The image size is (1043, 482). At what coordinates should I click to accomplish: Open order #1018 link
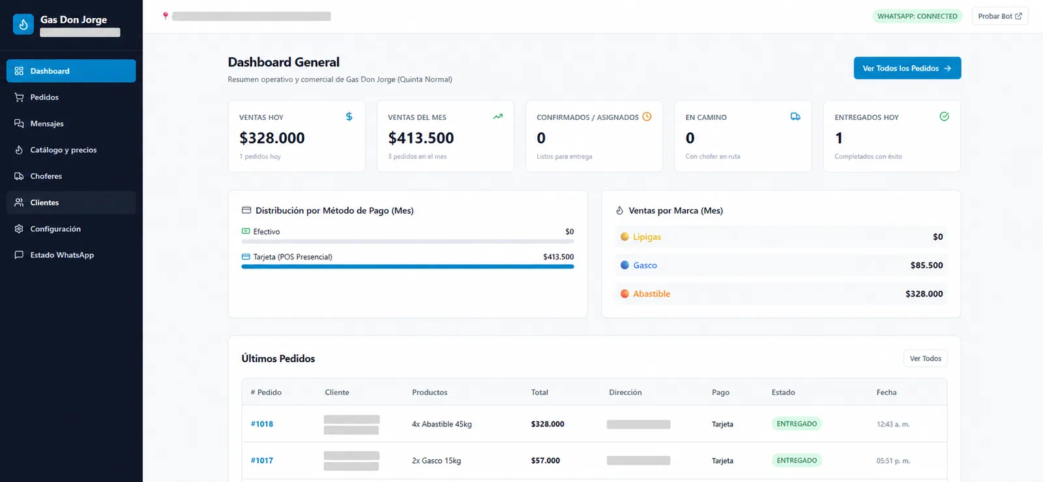[x=262, y=424]
